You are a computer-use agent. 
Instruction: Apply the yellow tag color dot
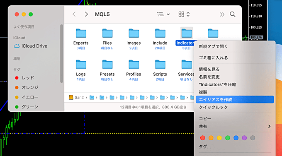pos(219,138)
